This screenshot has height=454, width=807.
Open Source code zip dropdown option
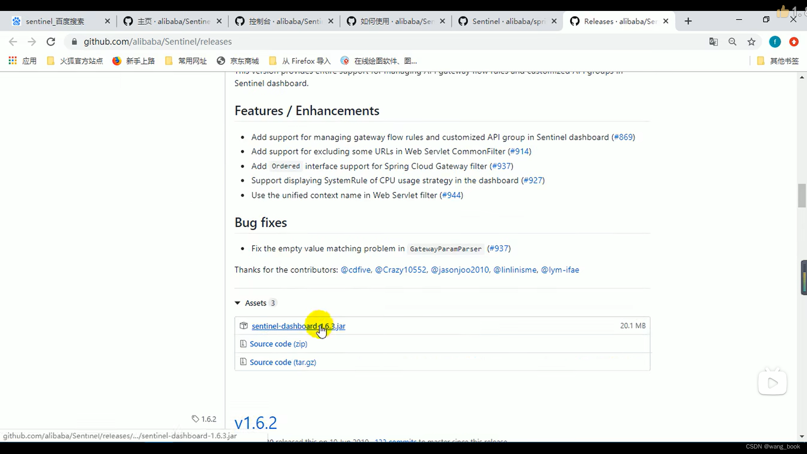279,343
